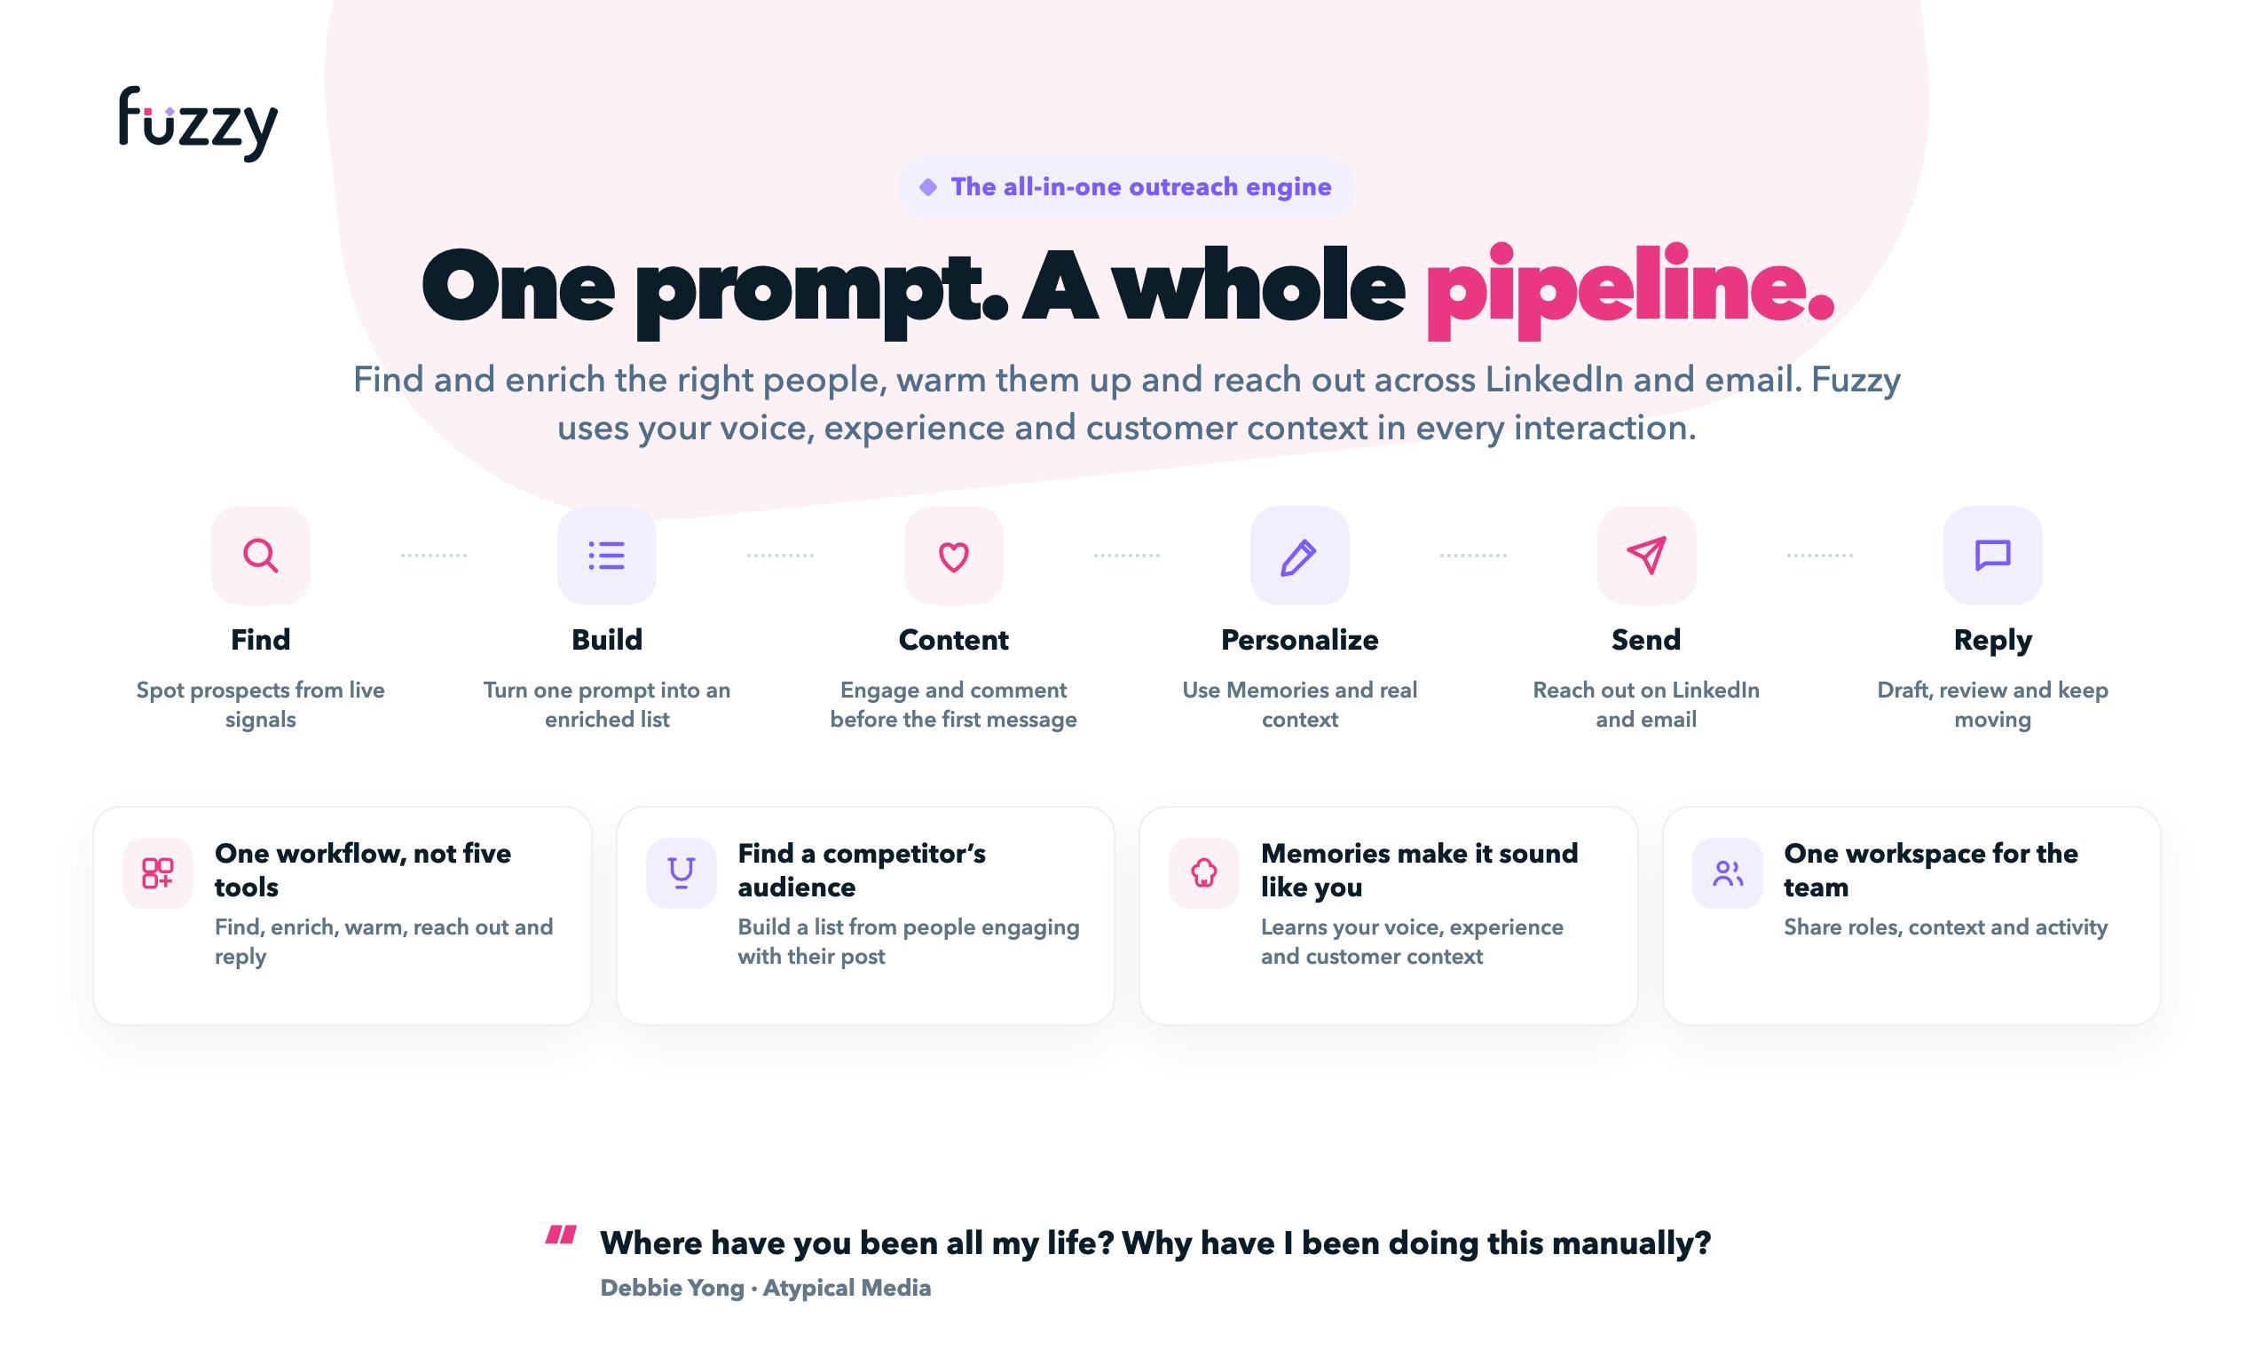Open the Reply chat bubble icon
Viewport: 2254px width, 1349px height.
click(x=1992, y=556)
